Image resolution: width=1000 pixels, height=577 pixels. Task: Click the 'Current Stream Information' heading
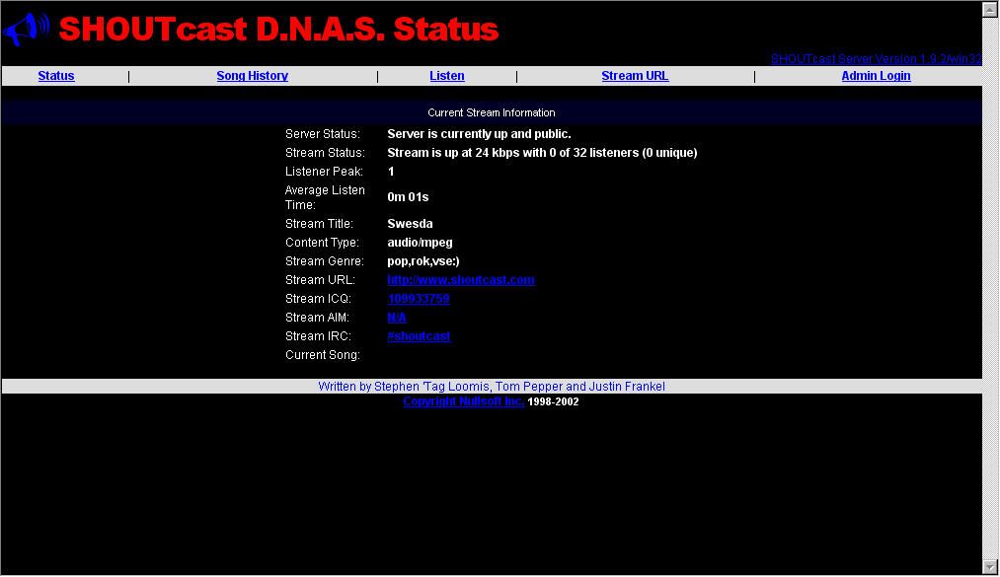point(492,112)
